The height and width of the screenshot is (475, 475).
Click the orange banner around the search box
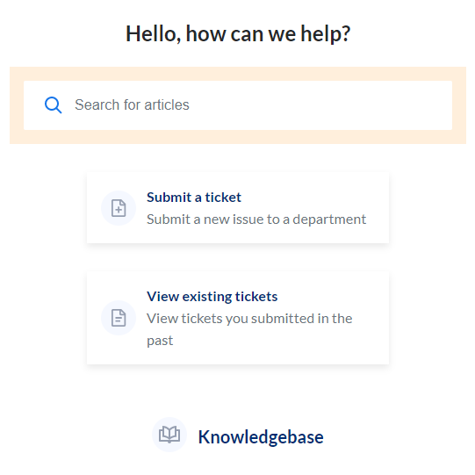point(238,74)
